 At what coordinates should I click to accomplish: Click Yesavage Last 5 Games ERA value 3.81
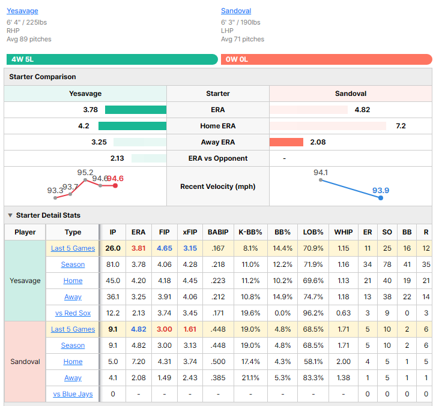coord(139,248)
